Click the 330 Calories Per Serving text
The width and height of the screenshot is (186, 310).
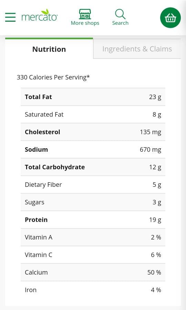(x=53, y=77)
